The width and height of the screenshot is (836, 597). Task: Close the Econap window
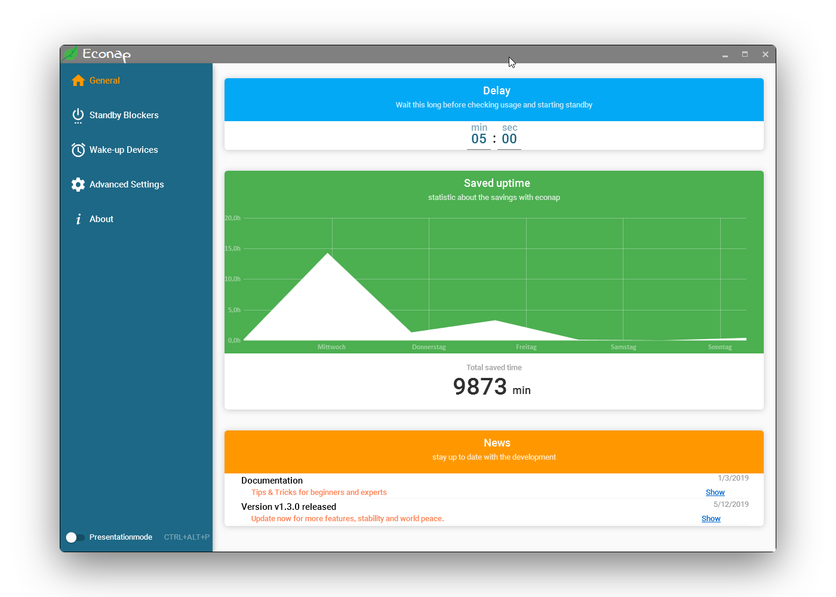point(766,54)
